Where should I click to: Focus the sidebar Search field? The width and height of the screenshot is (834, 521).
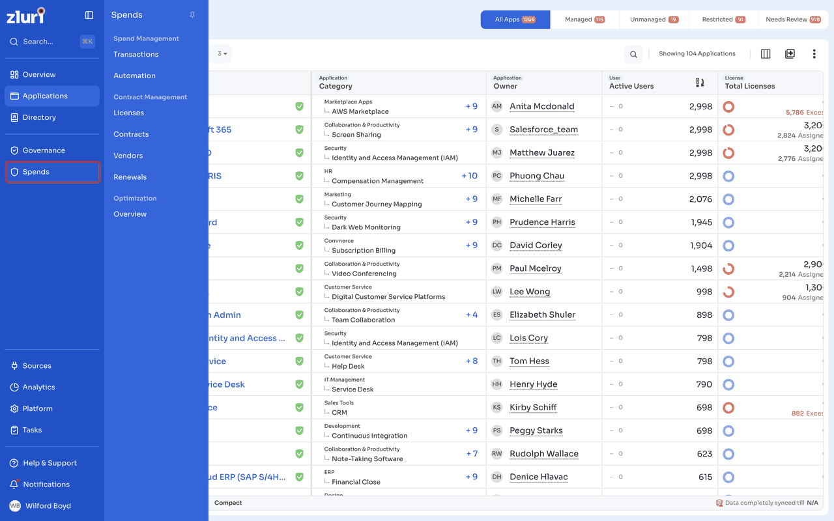(x=52, y=42)
